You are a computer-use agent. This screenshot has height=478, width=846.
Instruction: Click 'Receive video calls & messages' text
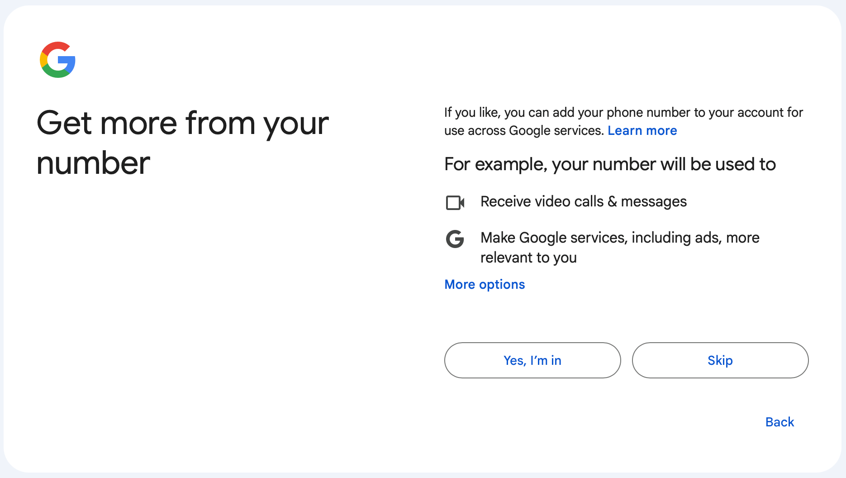[583, 201]
